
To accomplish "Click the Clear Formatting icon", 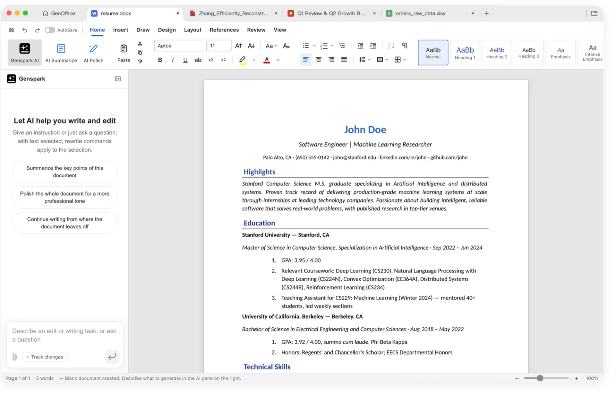I will [x=286, y=46].
